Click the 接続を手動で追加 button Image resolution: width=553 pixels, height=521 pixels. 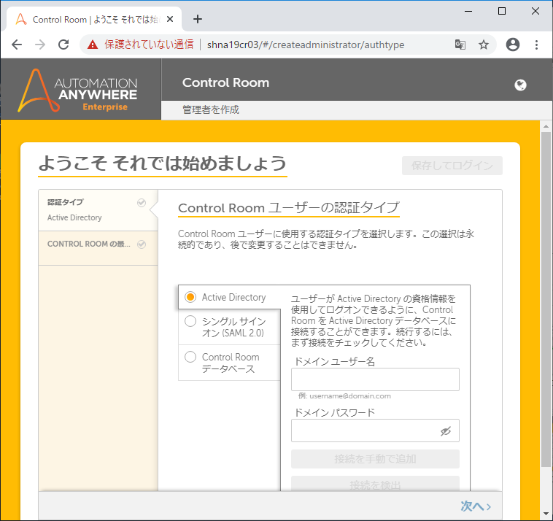coord(375,459)
